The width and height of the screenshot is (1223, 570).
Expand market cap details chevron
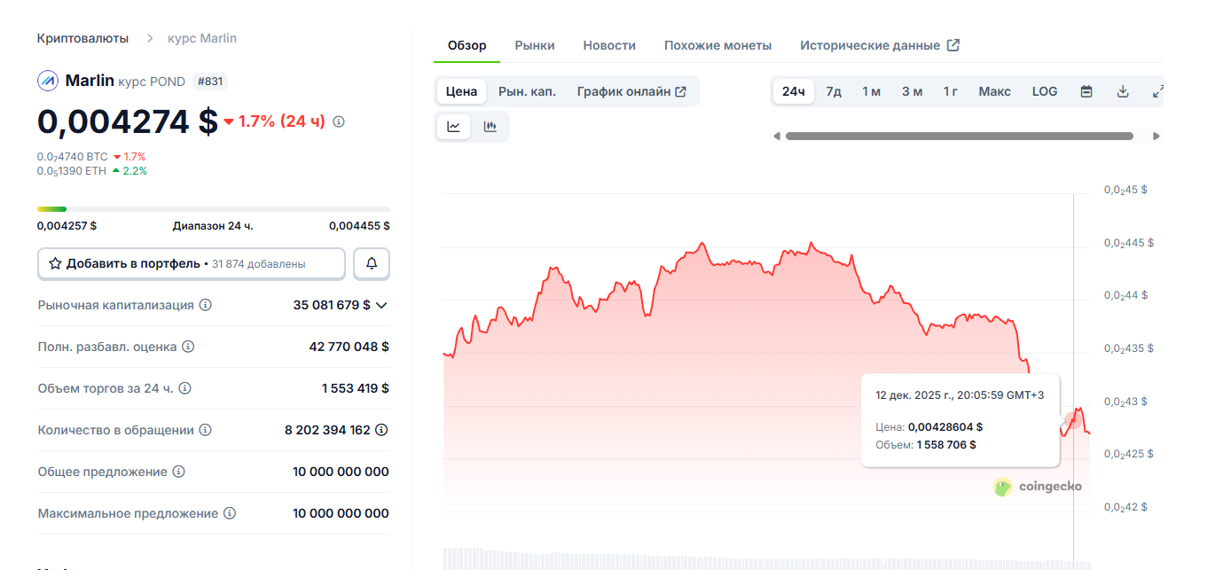point(381,305)
